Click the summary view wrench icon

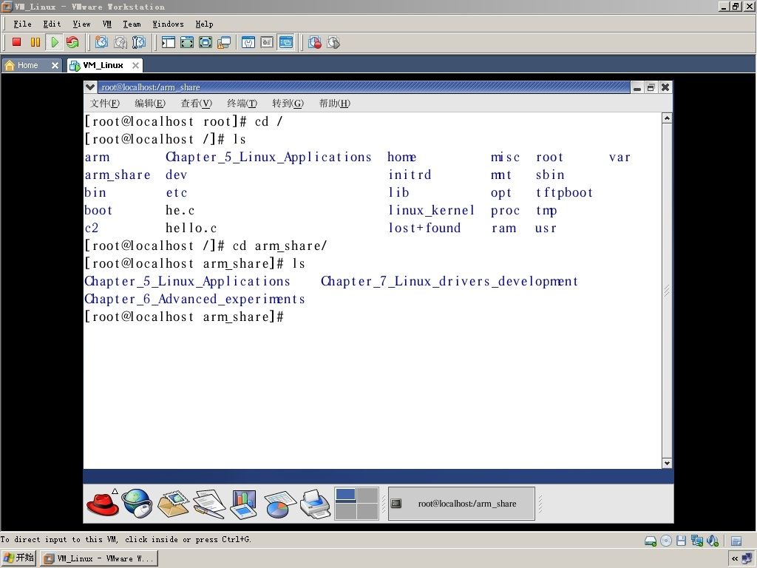[x=248, y=42]
